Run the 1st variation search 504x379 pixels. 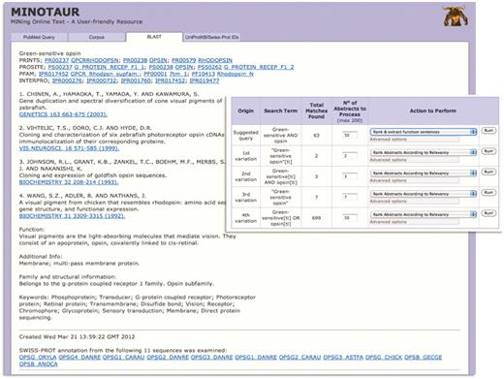click(488, 151)
